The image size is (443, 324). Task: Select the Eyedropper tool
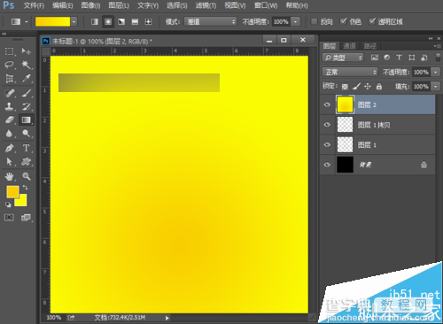[x=27, y=79]
